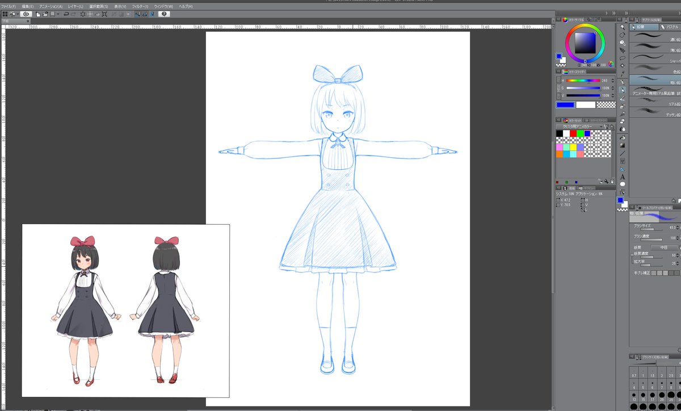Select the Blend water-drop tool

pos(623,129)
